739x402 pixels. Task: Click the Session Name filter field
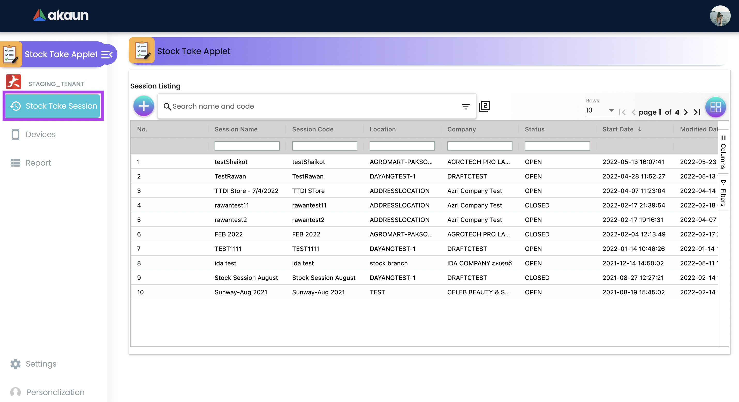[247, 146]
